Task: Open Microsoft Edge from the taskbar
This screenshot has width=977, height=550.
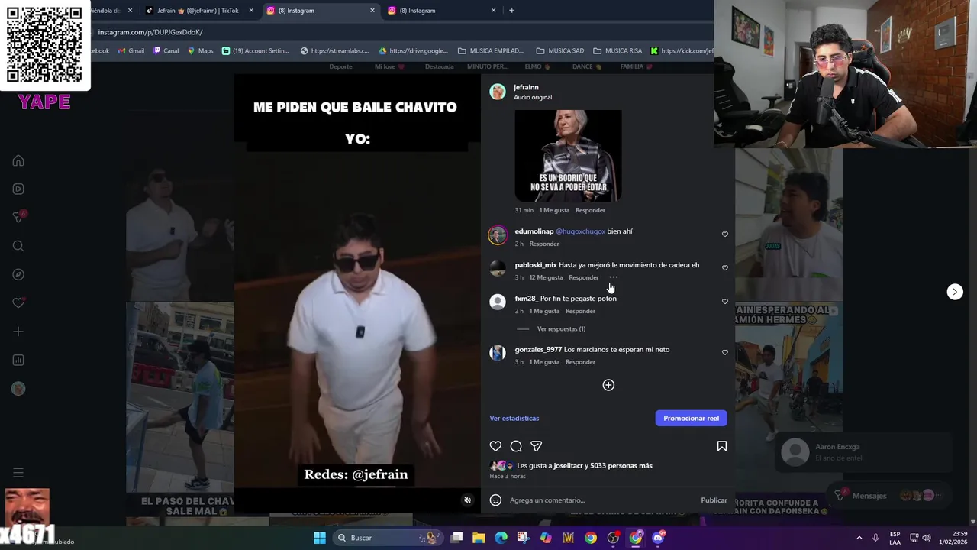Action: pyautogui.click(x=501, y=538)
